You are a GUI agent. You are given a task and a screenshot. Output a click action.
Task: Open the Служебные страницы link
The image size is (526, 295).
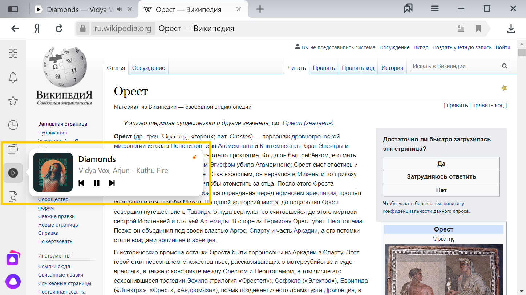coord(65,283)
